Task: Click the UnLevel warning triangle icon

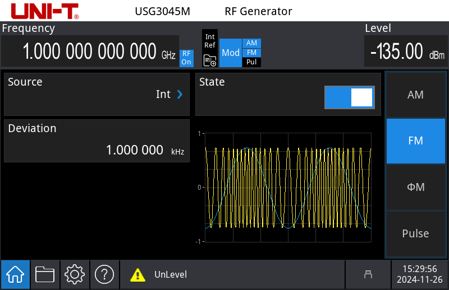Action: pos(138,275)
